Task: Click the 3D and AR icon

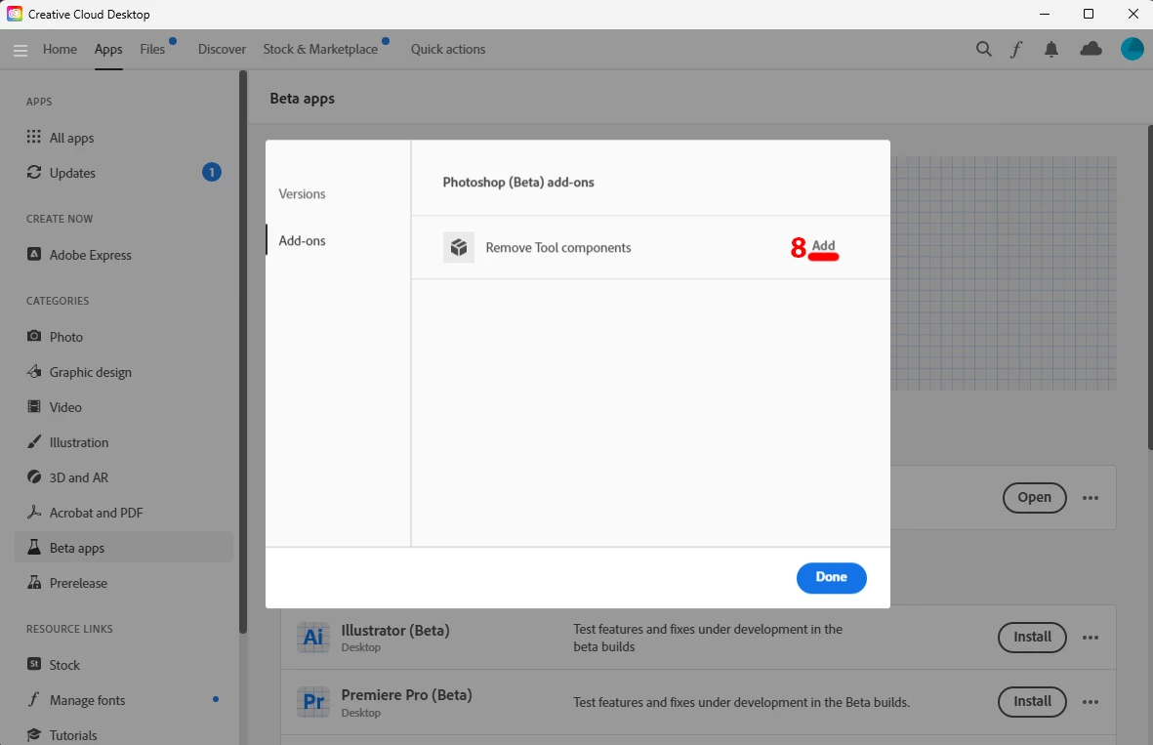Action: (x=34, y=477)
